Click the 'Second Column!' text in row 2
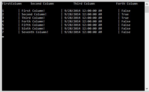 click(34, 14)
